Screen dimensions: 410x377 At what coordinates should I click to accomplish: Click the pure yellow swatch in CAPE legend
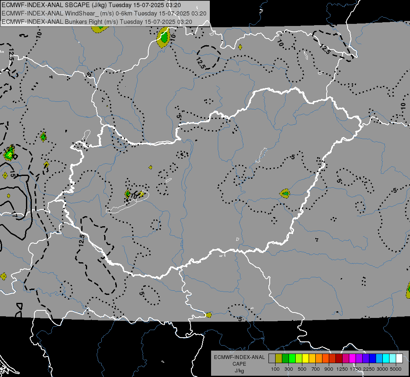[305, 359]
